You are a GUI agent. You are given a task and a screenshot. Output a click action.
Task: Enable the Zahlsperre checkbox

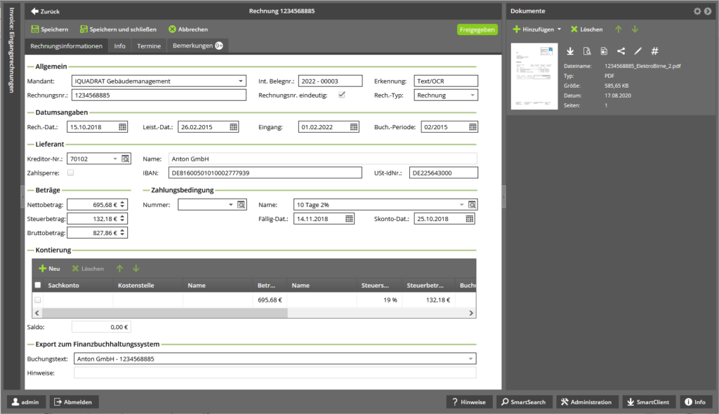(70, 173)
